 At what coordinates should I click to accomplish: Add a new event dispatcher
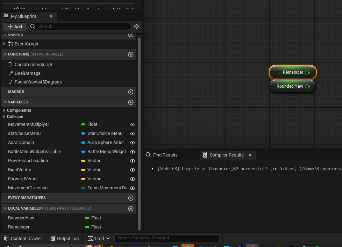[x=131, y=198]
